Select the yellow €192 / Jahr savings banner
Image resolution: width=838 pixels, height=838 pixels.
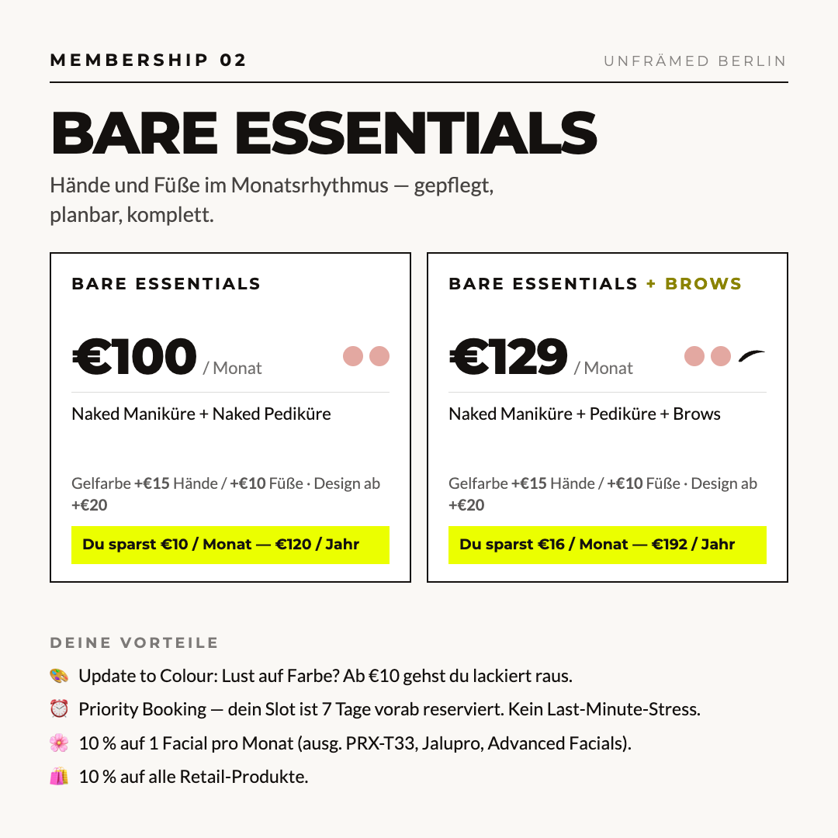(607, 545)
